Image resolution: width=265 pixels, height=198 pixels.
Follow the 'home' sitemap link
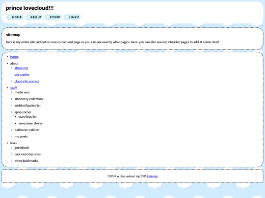[x=14, y=57]
